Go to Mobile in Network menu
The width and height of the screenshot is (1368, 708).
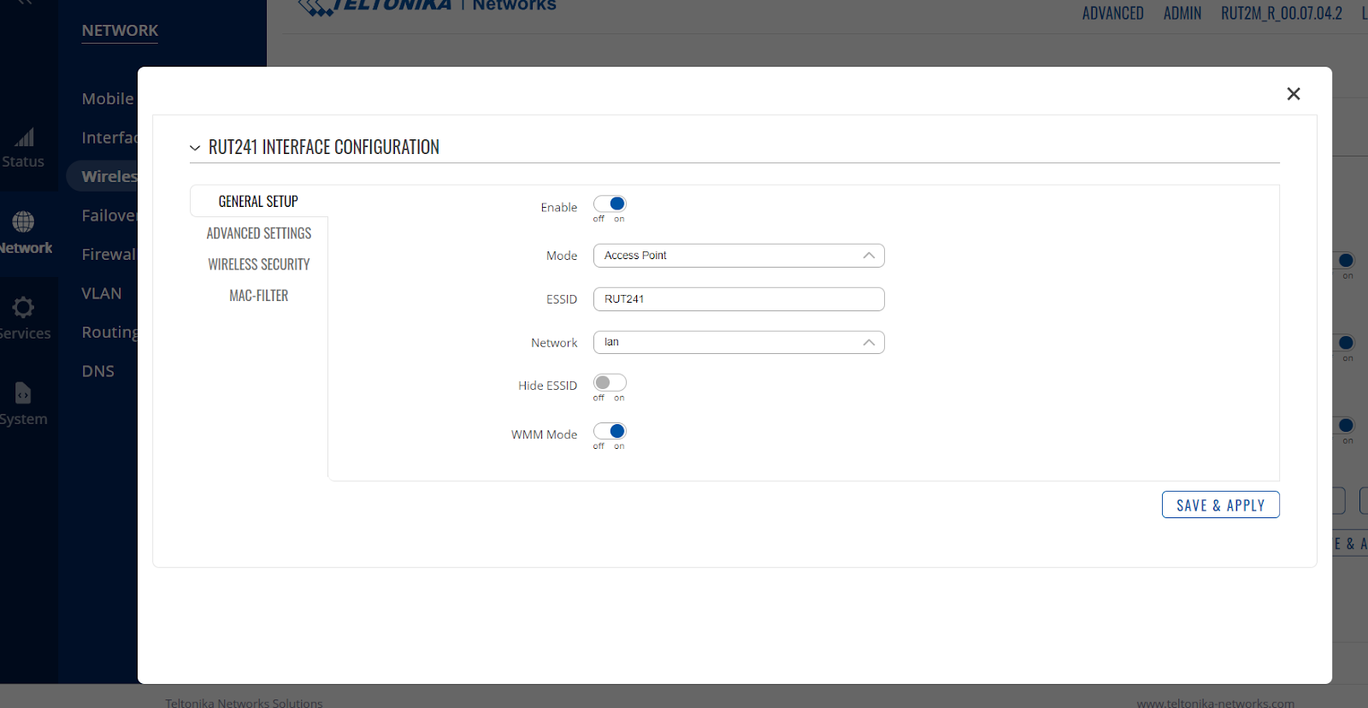[108, 98]
